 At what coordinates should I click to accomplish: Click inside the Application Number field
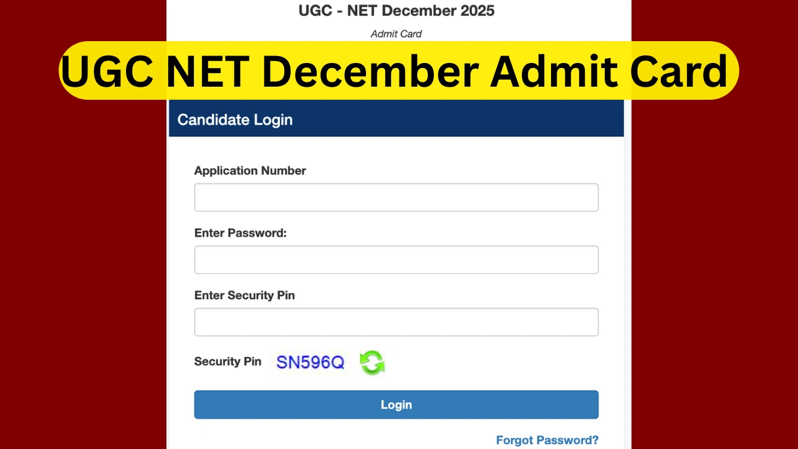396,196
